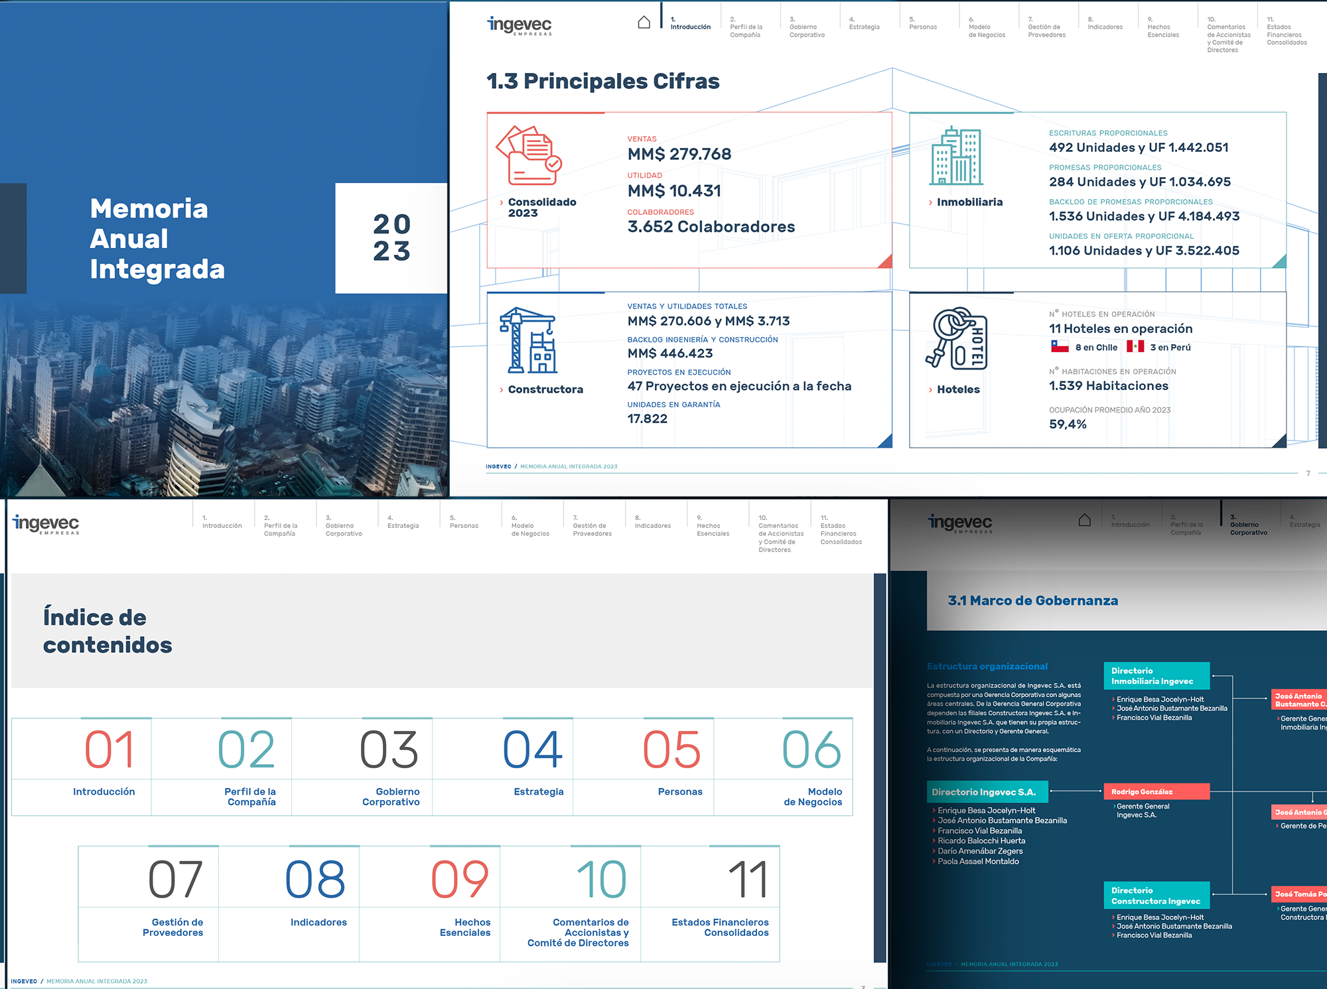Open 1. Introducción tab on index page
Image resolution: width=1327 pixels, height=989 pixels.
(222, 522)
